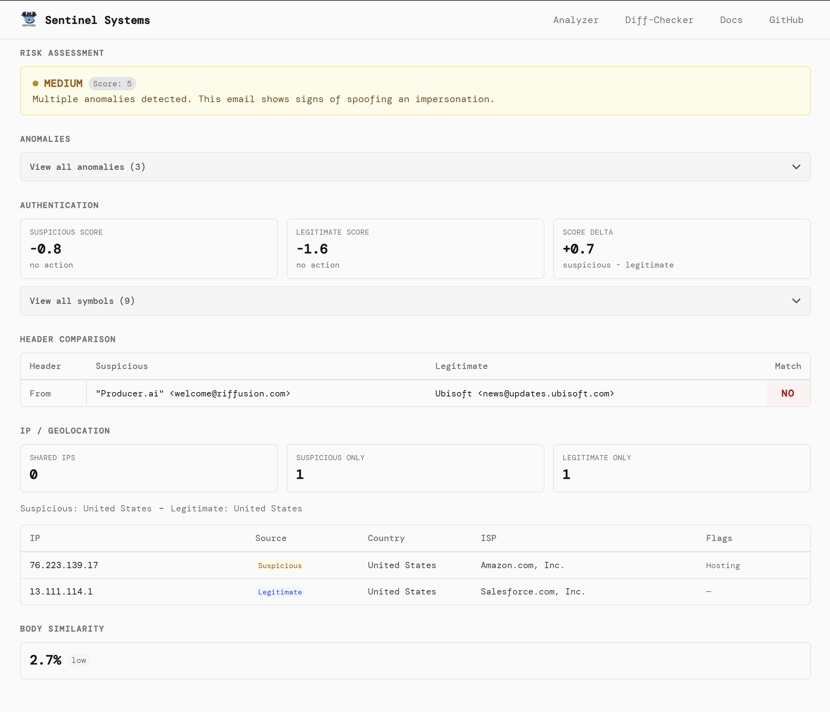
Task: Select the Ubisoft news@updates.ubisoft.com sender
Action: [x=524, y=394]
